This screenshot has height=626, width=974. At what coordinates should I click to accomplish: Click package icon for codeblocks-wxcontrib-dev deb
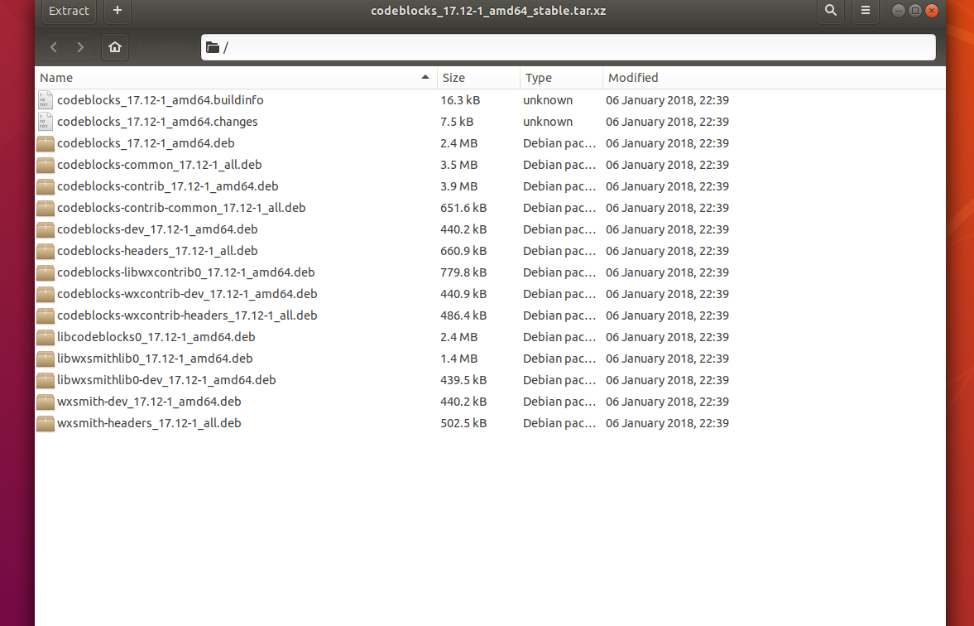click(46, 294)
